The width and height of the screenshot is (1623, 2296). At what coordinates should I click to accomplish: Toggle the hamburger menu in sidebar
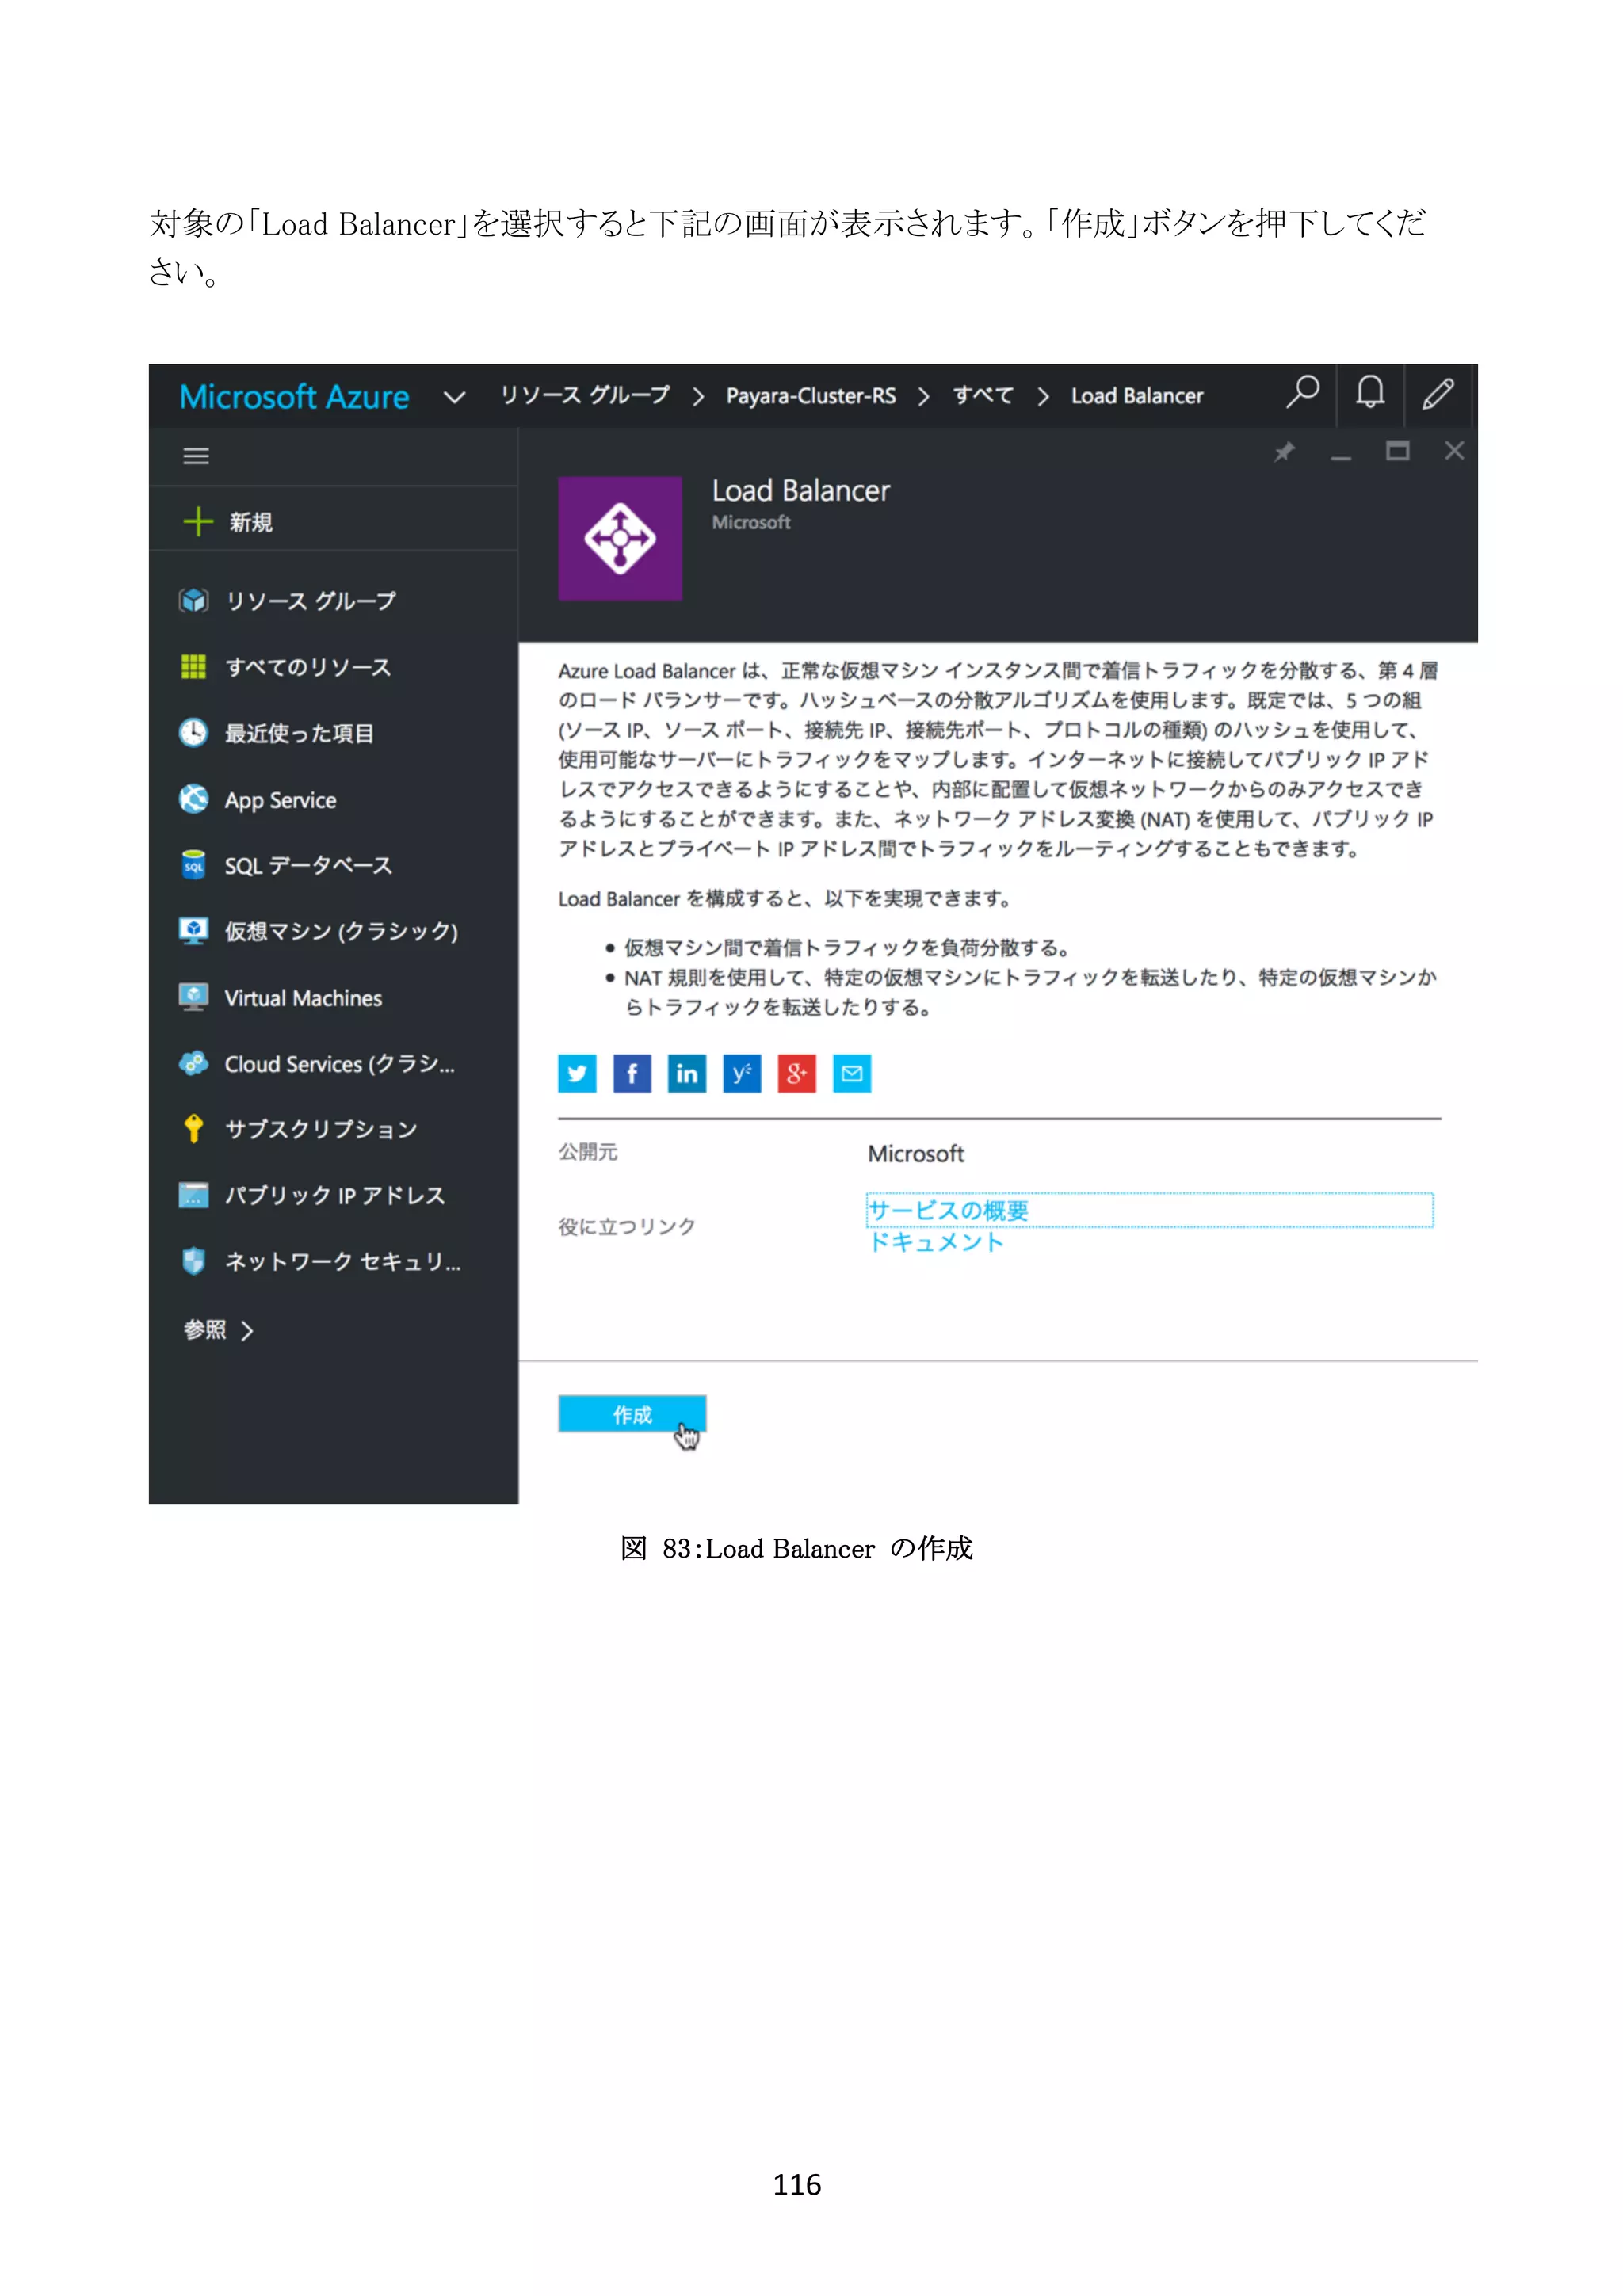[x=196, y=456]
